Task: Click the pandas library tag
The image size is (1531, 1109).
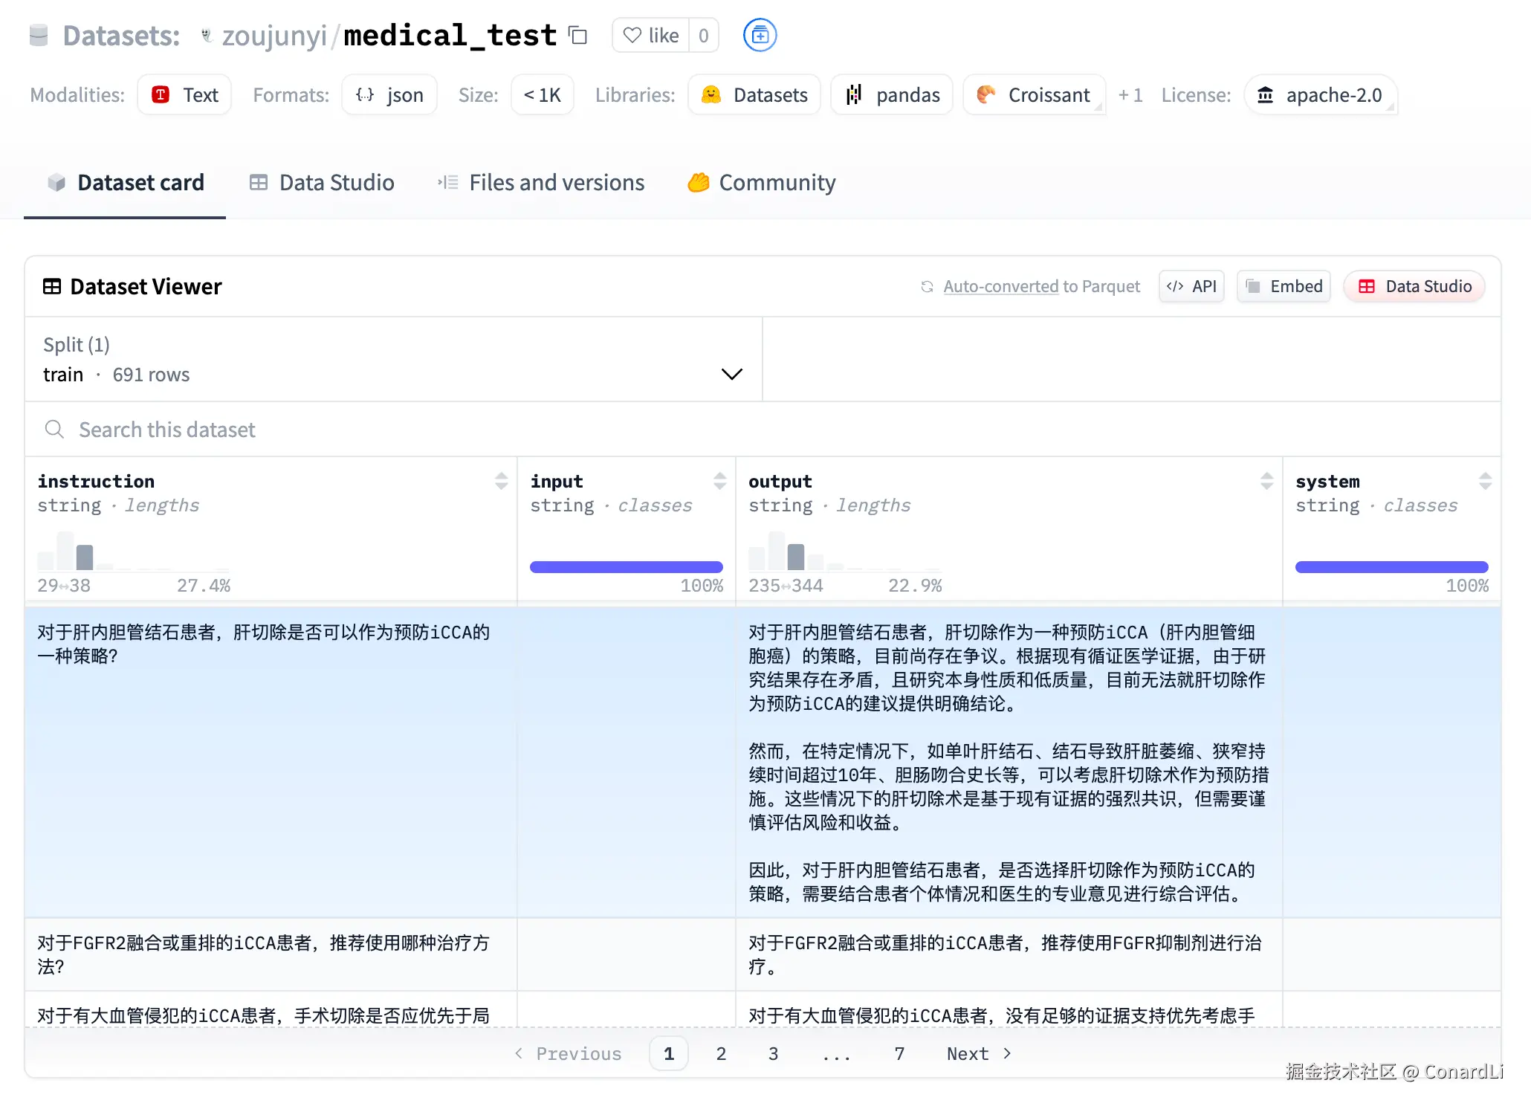Action: point(892,95)
